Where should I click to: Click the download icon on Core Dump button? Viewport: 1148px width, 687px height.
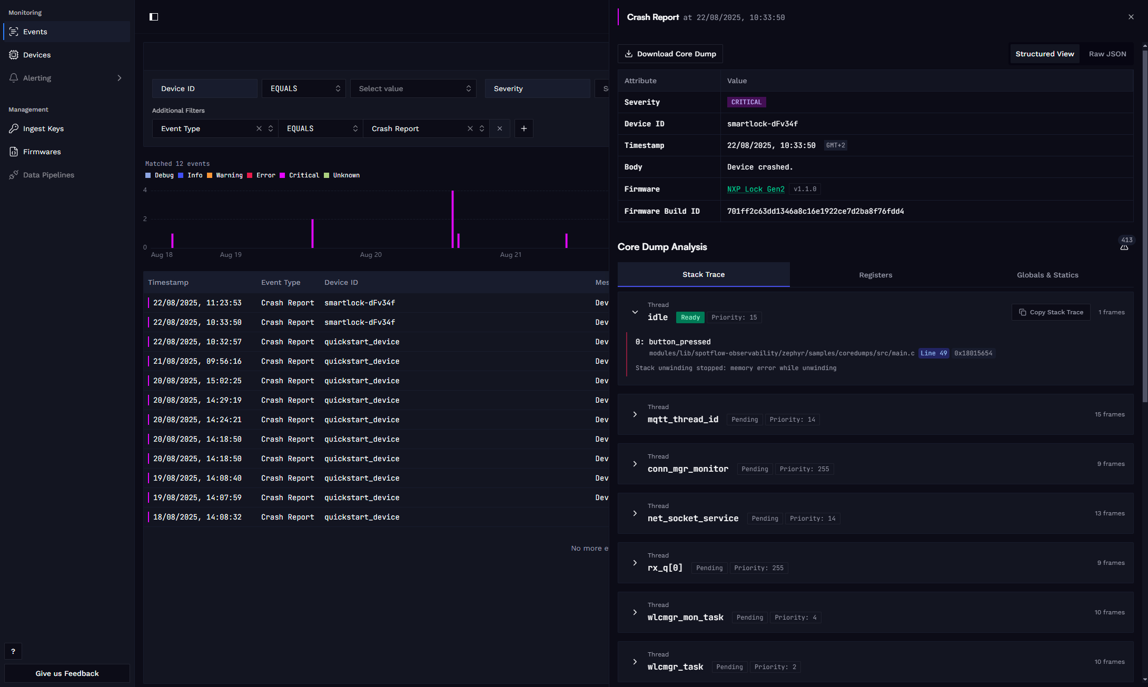(x=629, y=54)
